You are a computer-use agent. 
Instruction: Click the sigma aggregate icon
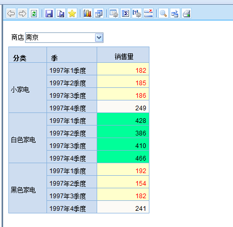(x=125, y=13)
